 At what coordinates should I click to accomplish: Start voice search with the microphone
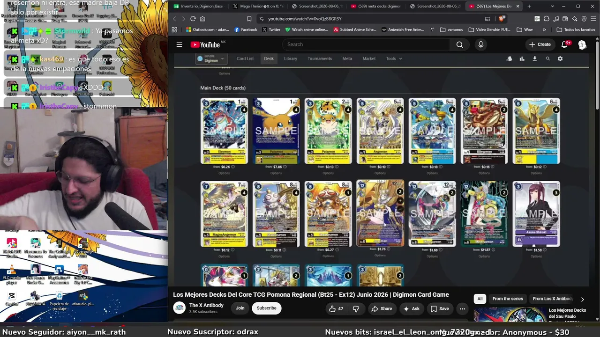480,44
